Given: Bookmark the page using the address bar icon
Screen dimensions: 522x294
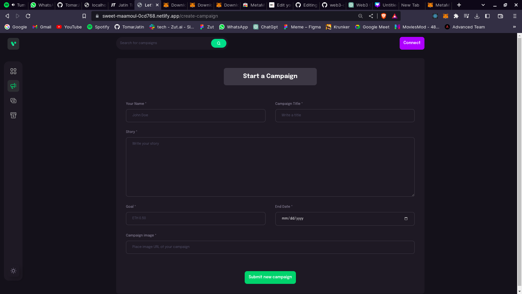Looking at the screenshot, I should [84, 16].
